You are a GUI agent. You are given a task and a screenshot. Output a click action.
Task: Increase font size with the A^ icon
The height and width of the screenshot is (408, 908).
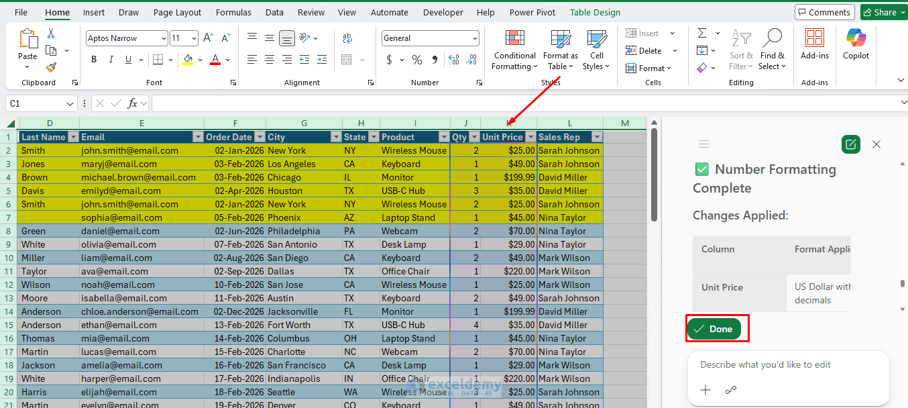click(208, 38)
